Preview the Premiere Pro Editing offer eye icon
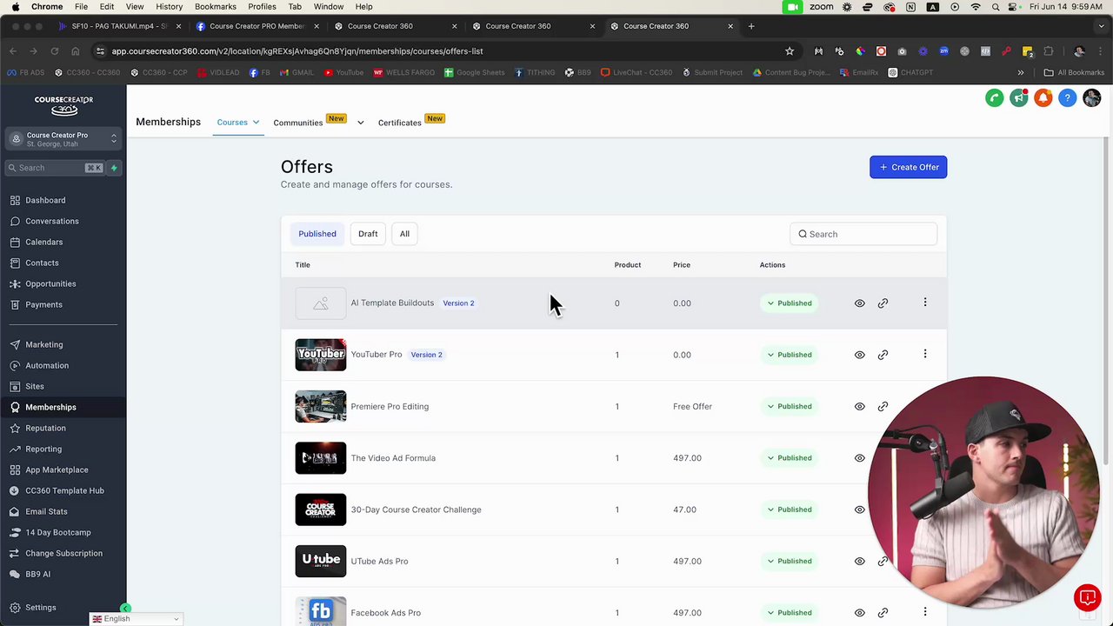Image resolution: width=1113 pixels, height=626 pixels. (859, 406)
